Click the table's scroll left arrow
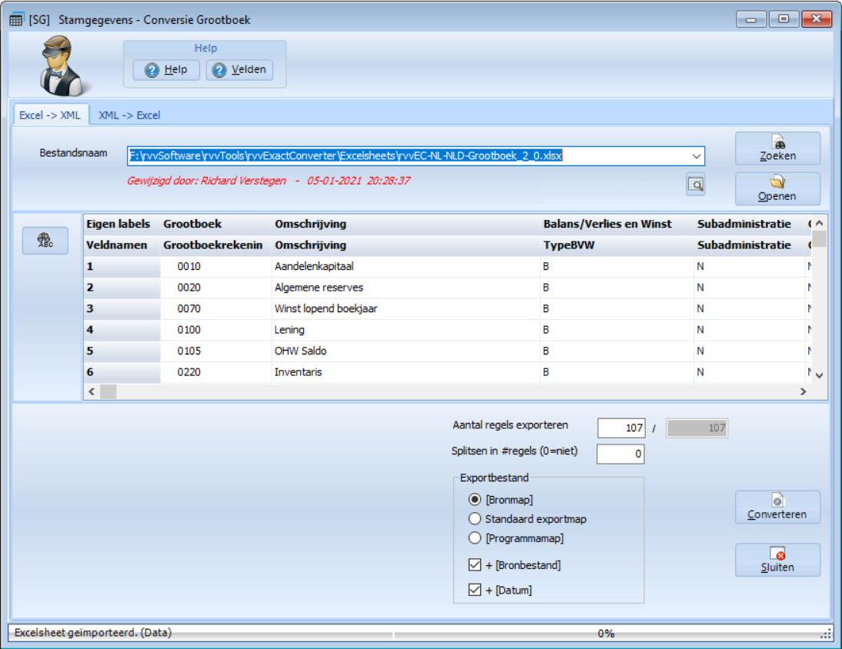This screenshot has width=842, height=649. point(92,391)
